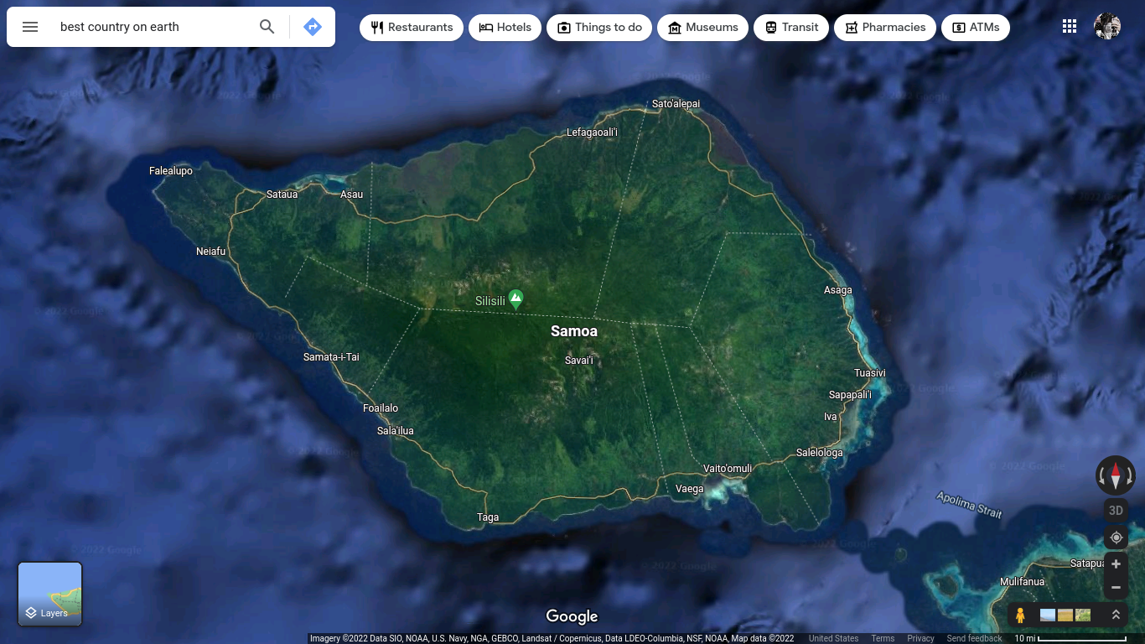The width and height of the screenshot is (1145, 644).
Task: Select the Tuasivi place label
Action: pos(869,373)
